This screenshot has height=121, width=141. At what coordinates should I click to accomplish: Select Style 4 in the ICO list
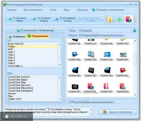click(x=32, y=60)
